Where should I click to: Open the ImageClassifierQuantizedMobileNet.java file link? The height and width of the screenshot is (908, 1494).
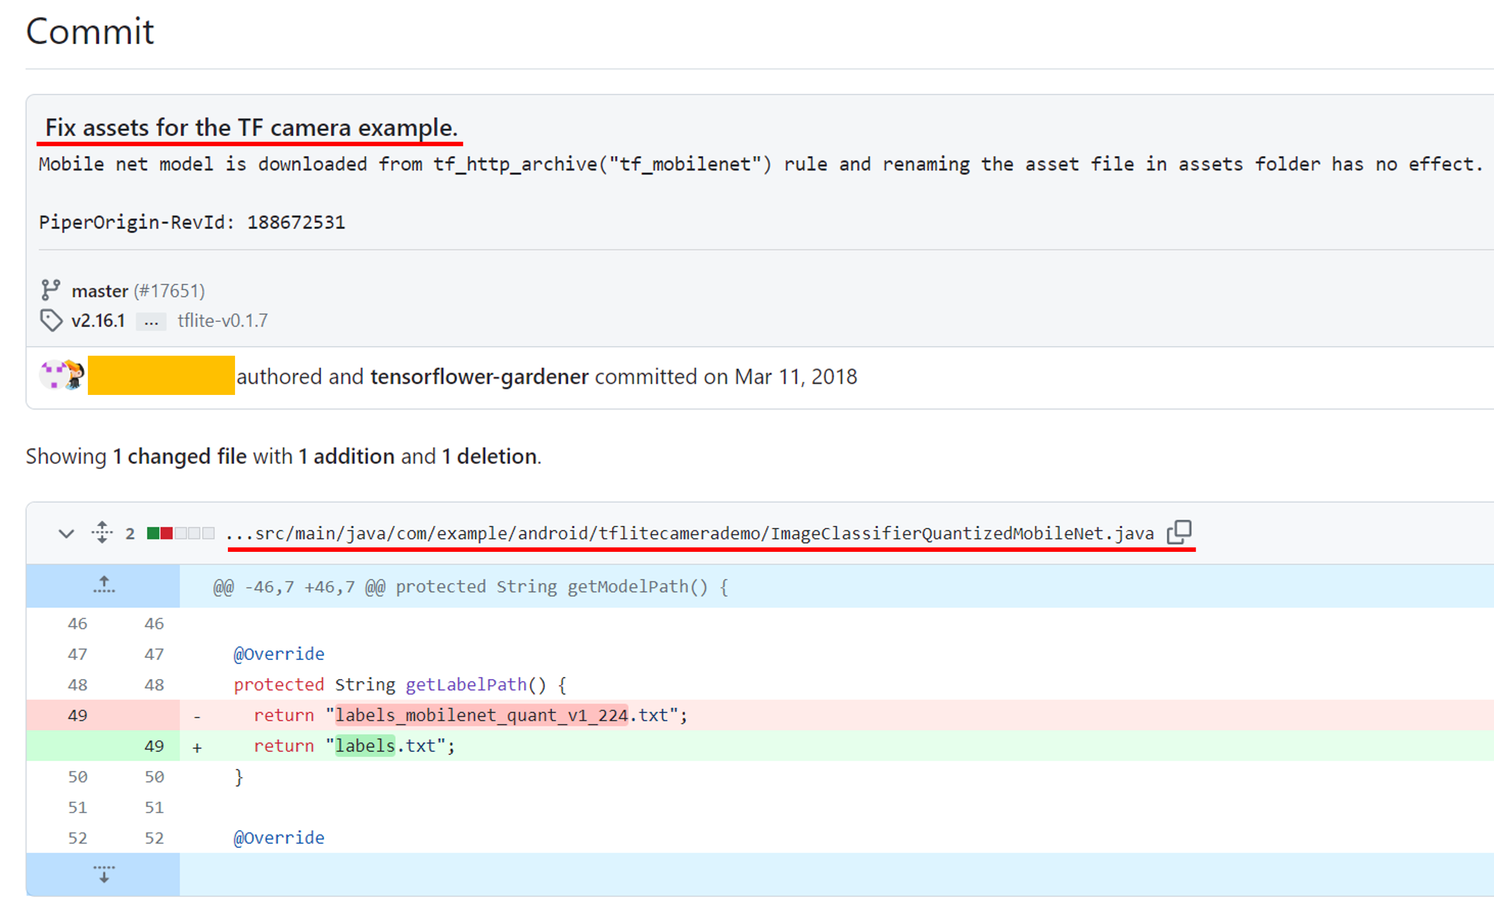689,534
